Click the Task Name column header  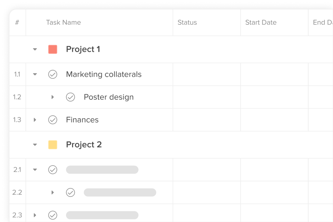(64, 23)
